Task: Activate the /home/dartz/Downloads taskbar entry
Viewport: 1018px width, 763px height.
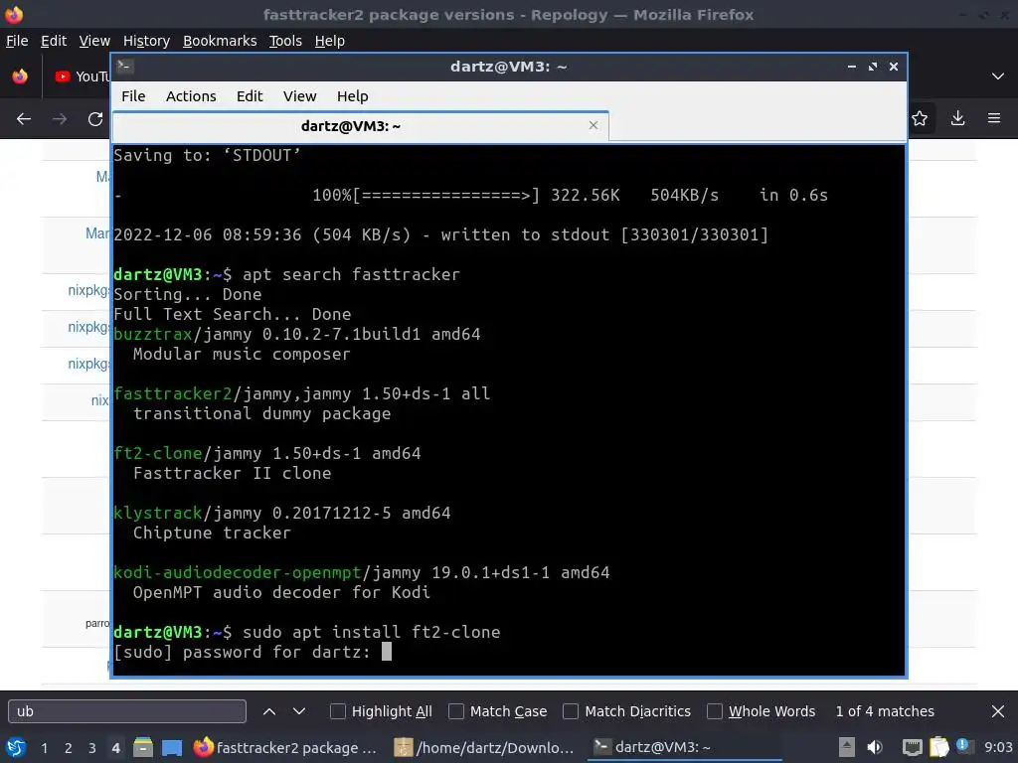Action: (485, 747)
